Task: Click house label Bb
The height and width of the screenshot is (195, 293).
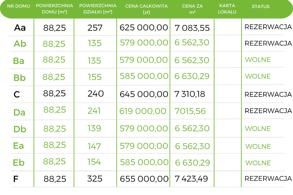Action: (19, 78)
